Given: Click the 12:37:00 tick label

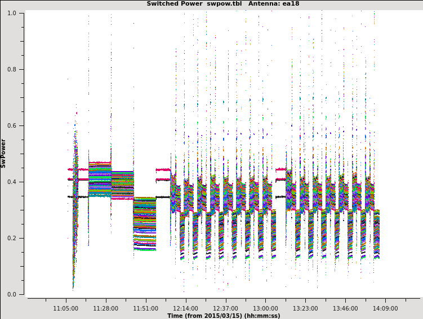Looking at the screenshot, I should [225, 308].
